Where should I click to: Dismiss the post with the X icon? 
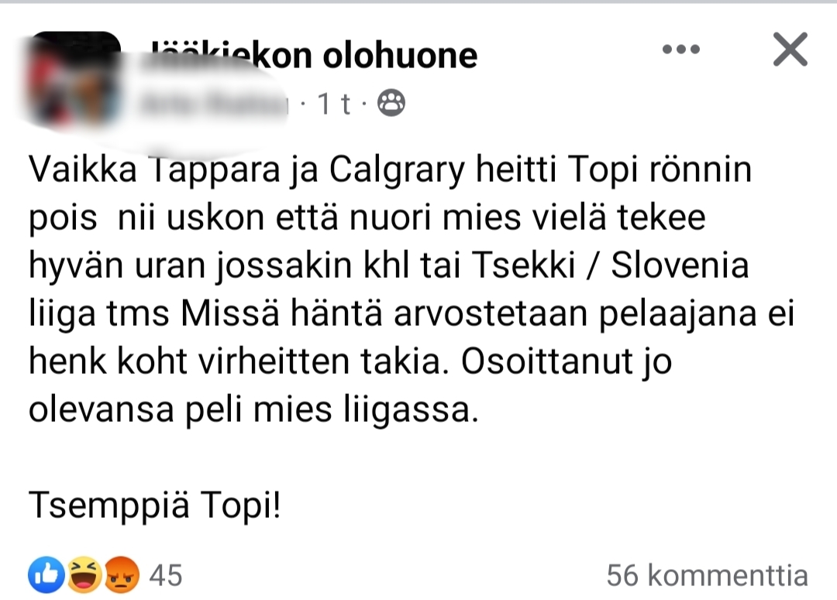tap(790, 50)
